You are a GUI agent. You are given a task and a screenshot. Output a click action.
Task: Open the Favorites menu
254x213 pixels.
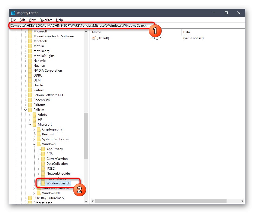pos(46,20)
